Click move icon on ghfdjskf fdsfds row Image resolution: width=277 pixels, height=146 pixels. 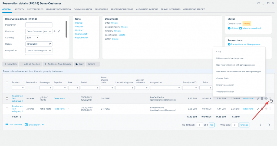pos(266,99)
